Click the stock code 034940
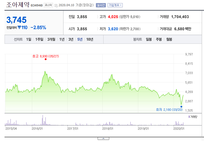 37,5
